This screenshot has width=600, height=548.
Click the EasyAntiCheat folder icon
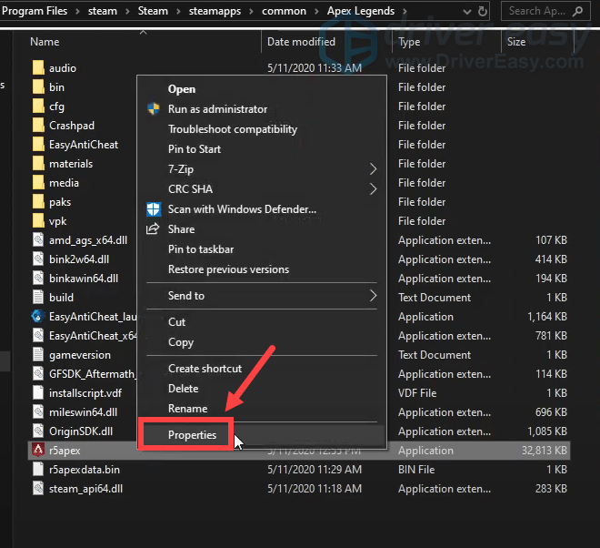point(38,145)
